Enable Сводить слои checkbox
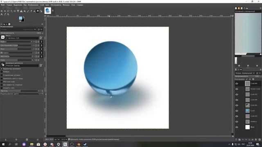Image resolution: width=262 pixels, height=147 pixels. coord(2,88)
